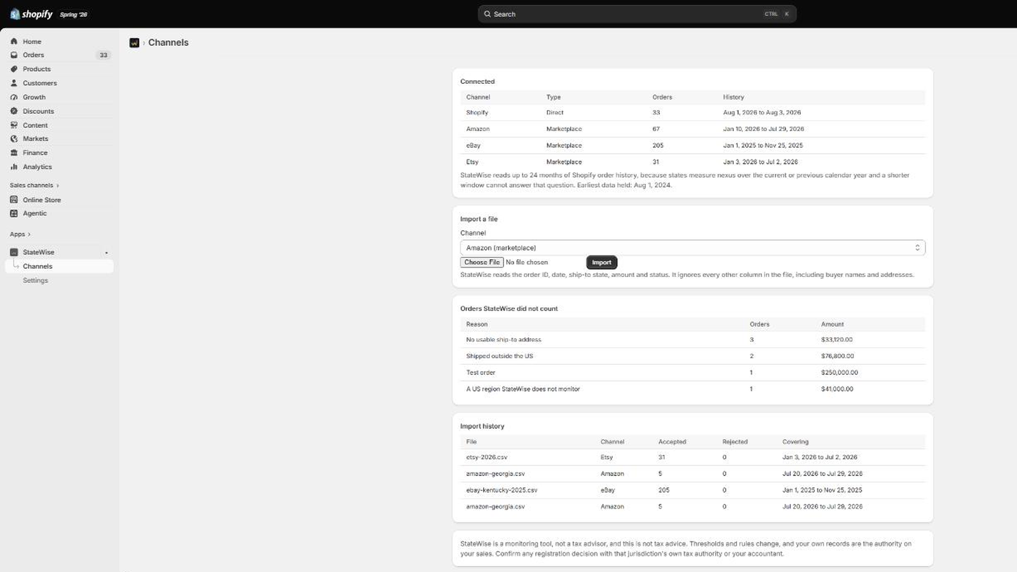
Task: Click the Amazon cell in the Connected table
Action: pos(478,129)
